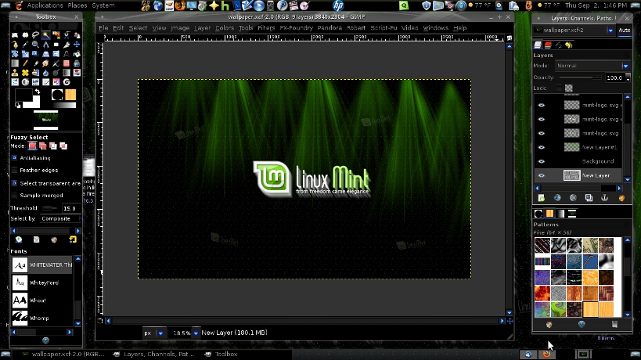
Task: Open Filters menu
Action: 266,28
